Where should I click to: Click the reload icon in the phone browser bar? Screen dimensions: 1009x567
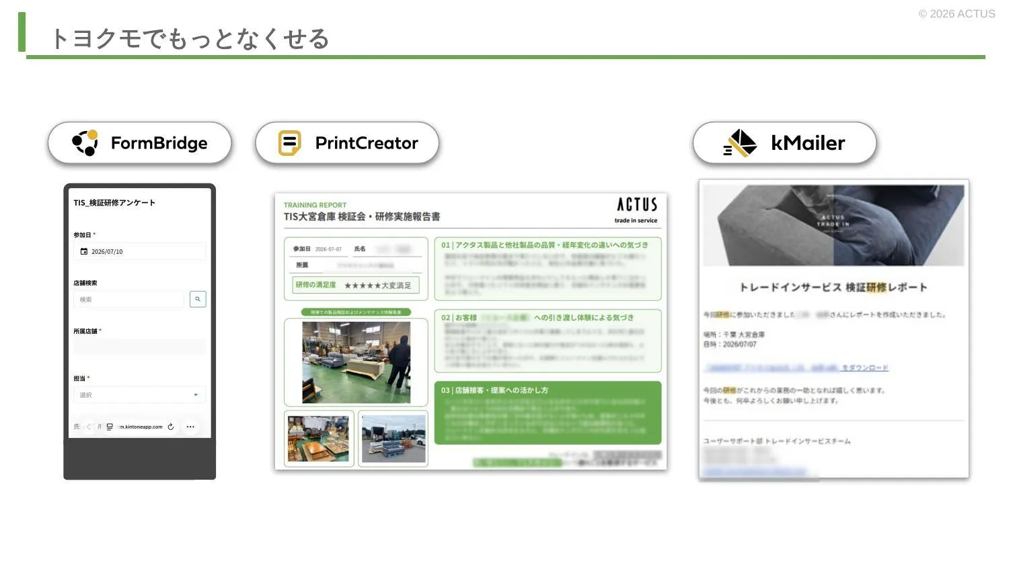(x=171, y=427)
